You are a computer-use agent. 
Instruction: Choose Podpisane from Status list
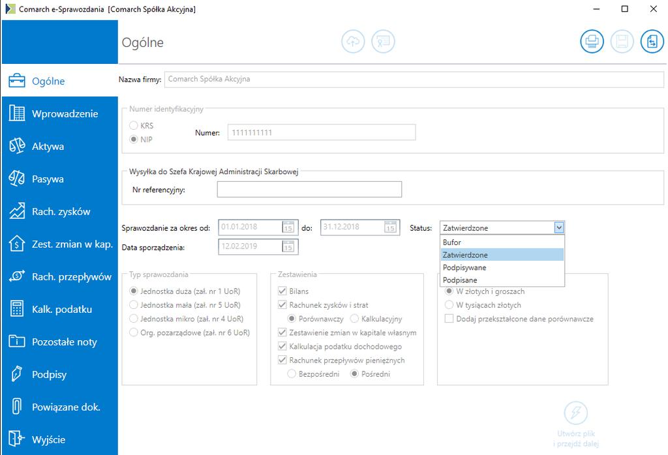(502, 280)
